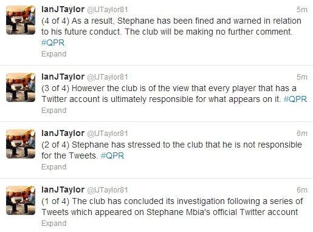Open IanJTaylor name on the 4 of 4 tweet
313x232 pixels.
63,10
